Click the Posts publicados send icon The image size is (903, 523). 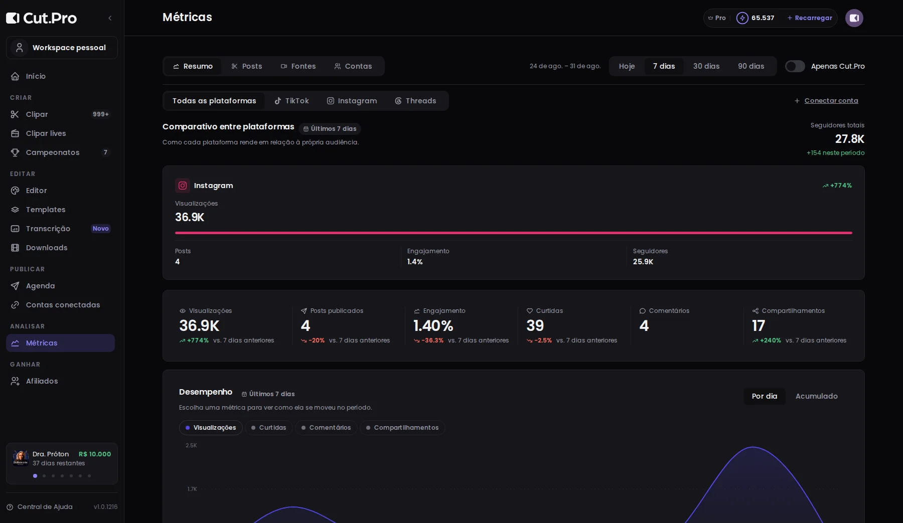(x=304, y=311)
